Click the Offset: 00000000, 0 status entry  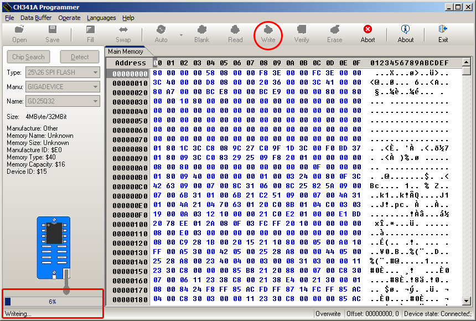pos(373,314)
